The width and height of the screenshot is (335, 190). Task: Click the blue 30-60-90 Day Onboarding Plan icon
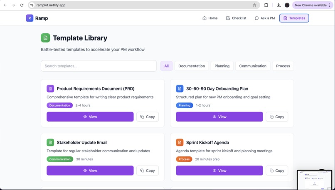tap(180, 88)
